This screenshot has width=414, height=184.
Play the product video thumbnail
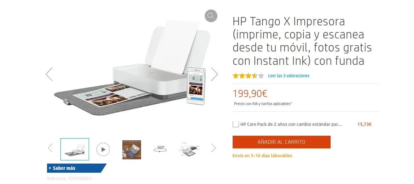[103, 149]
